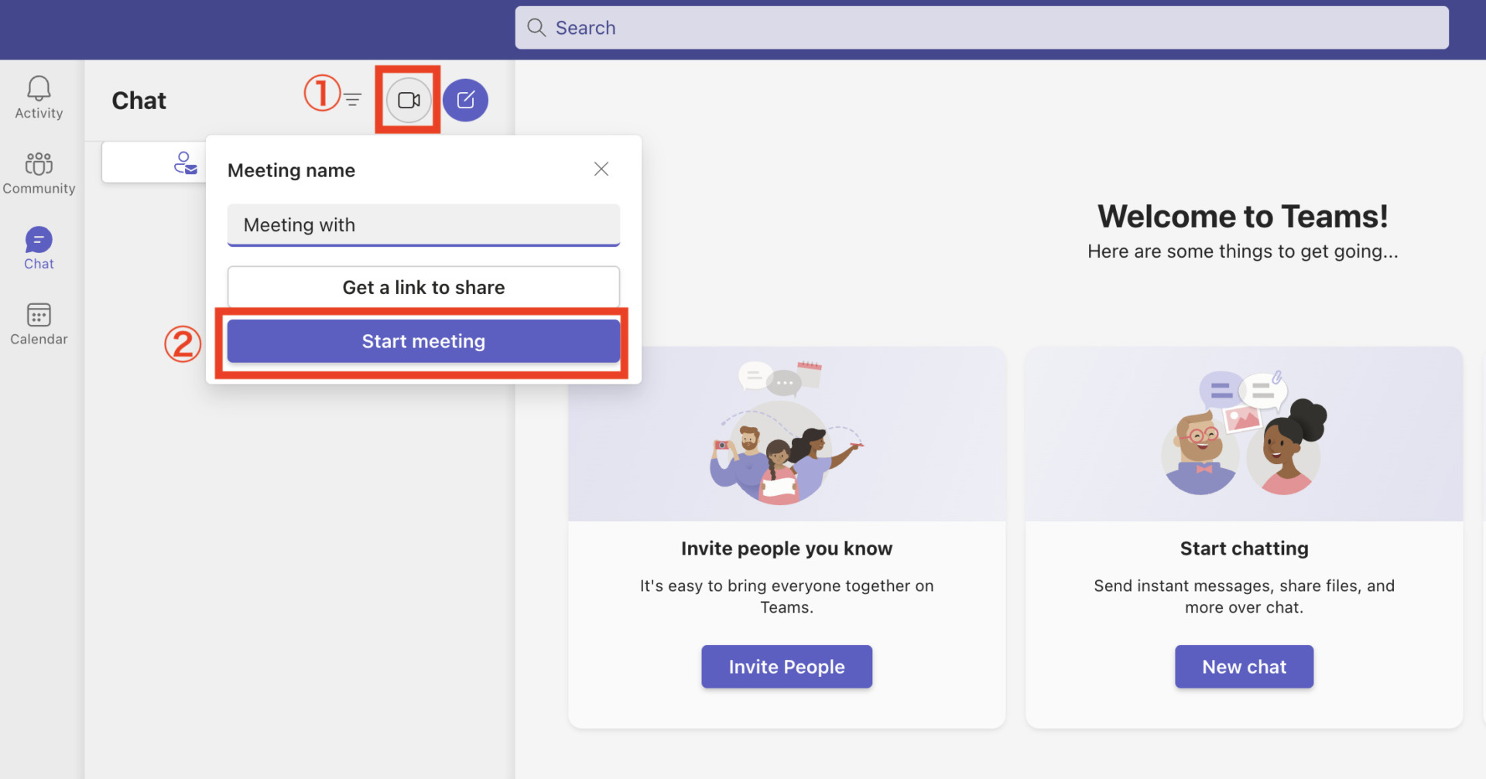The height and width of the screenshot is (779, 1486).
Task: Dismiss the Meeting name dialog
Action: (601, 169)
